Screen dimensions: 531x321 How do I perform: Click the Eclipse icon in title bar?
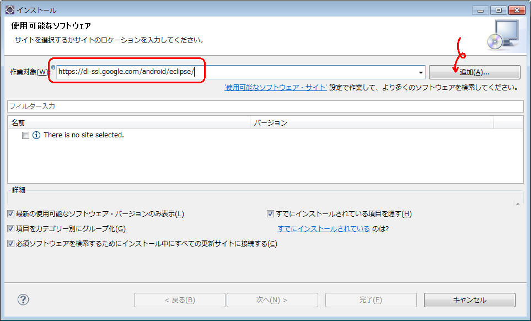click(9, 10)
